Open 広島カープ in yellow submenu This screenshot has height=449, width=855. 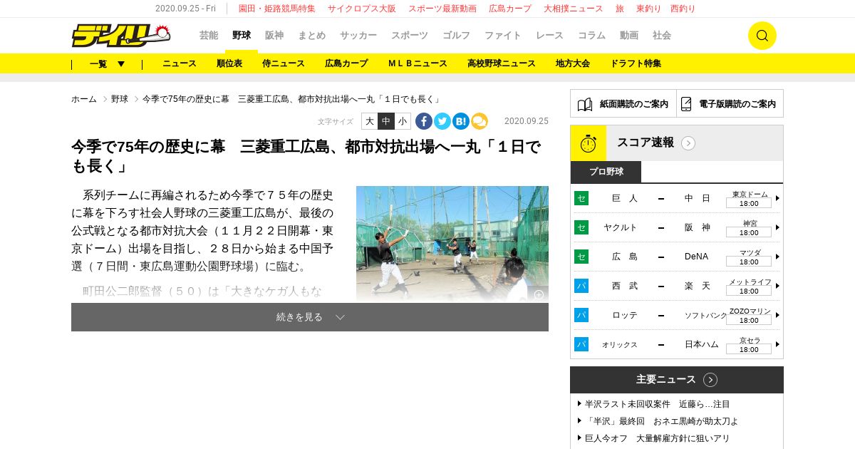point(346,63)
